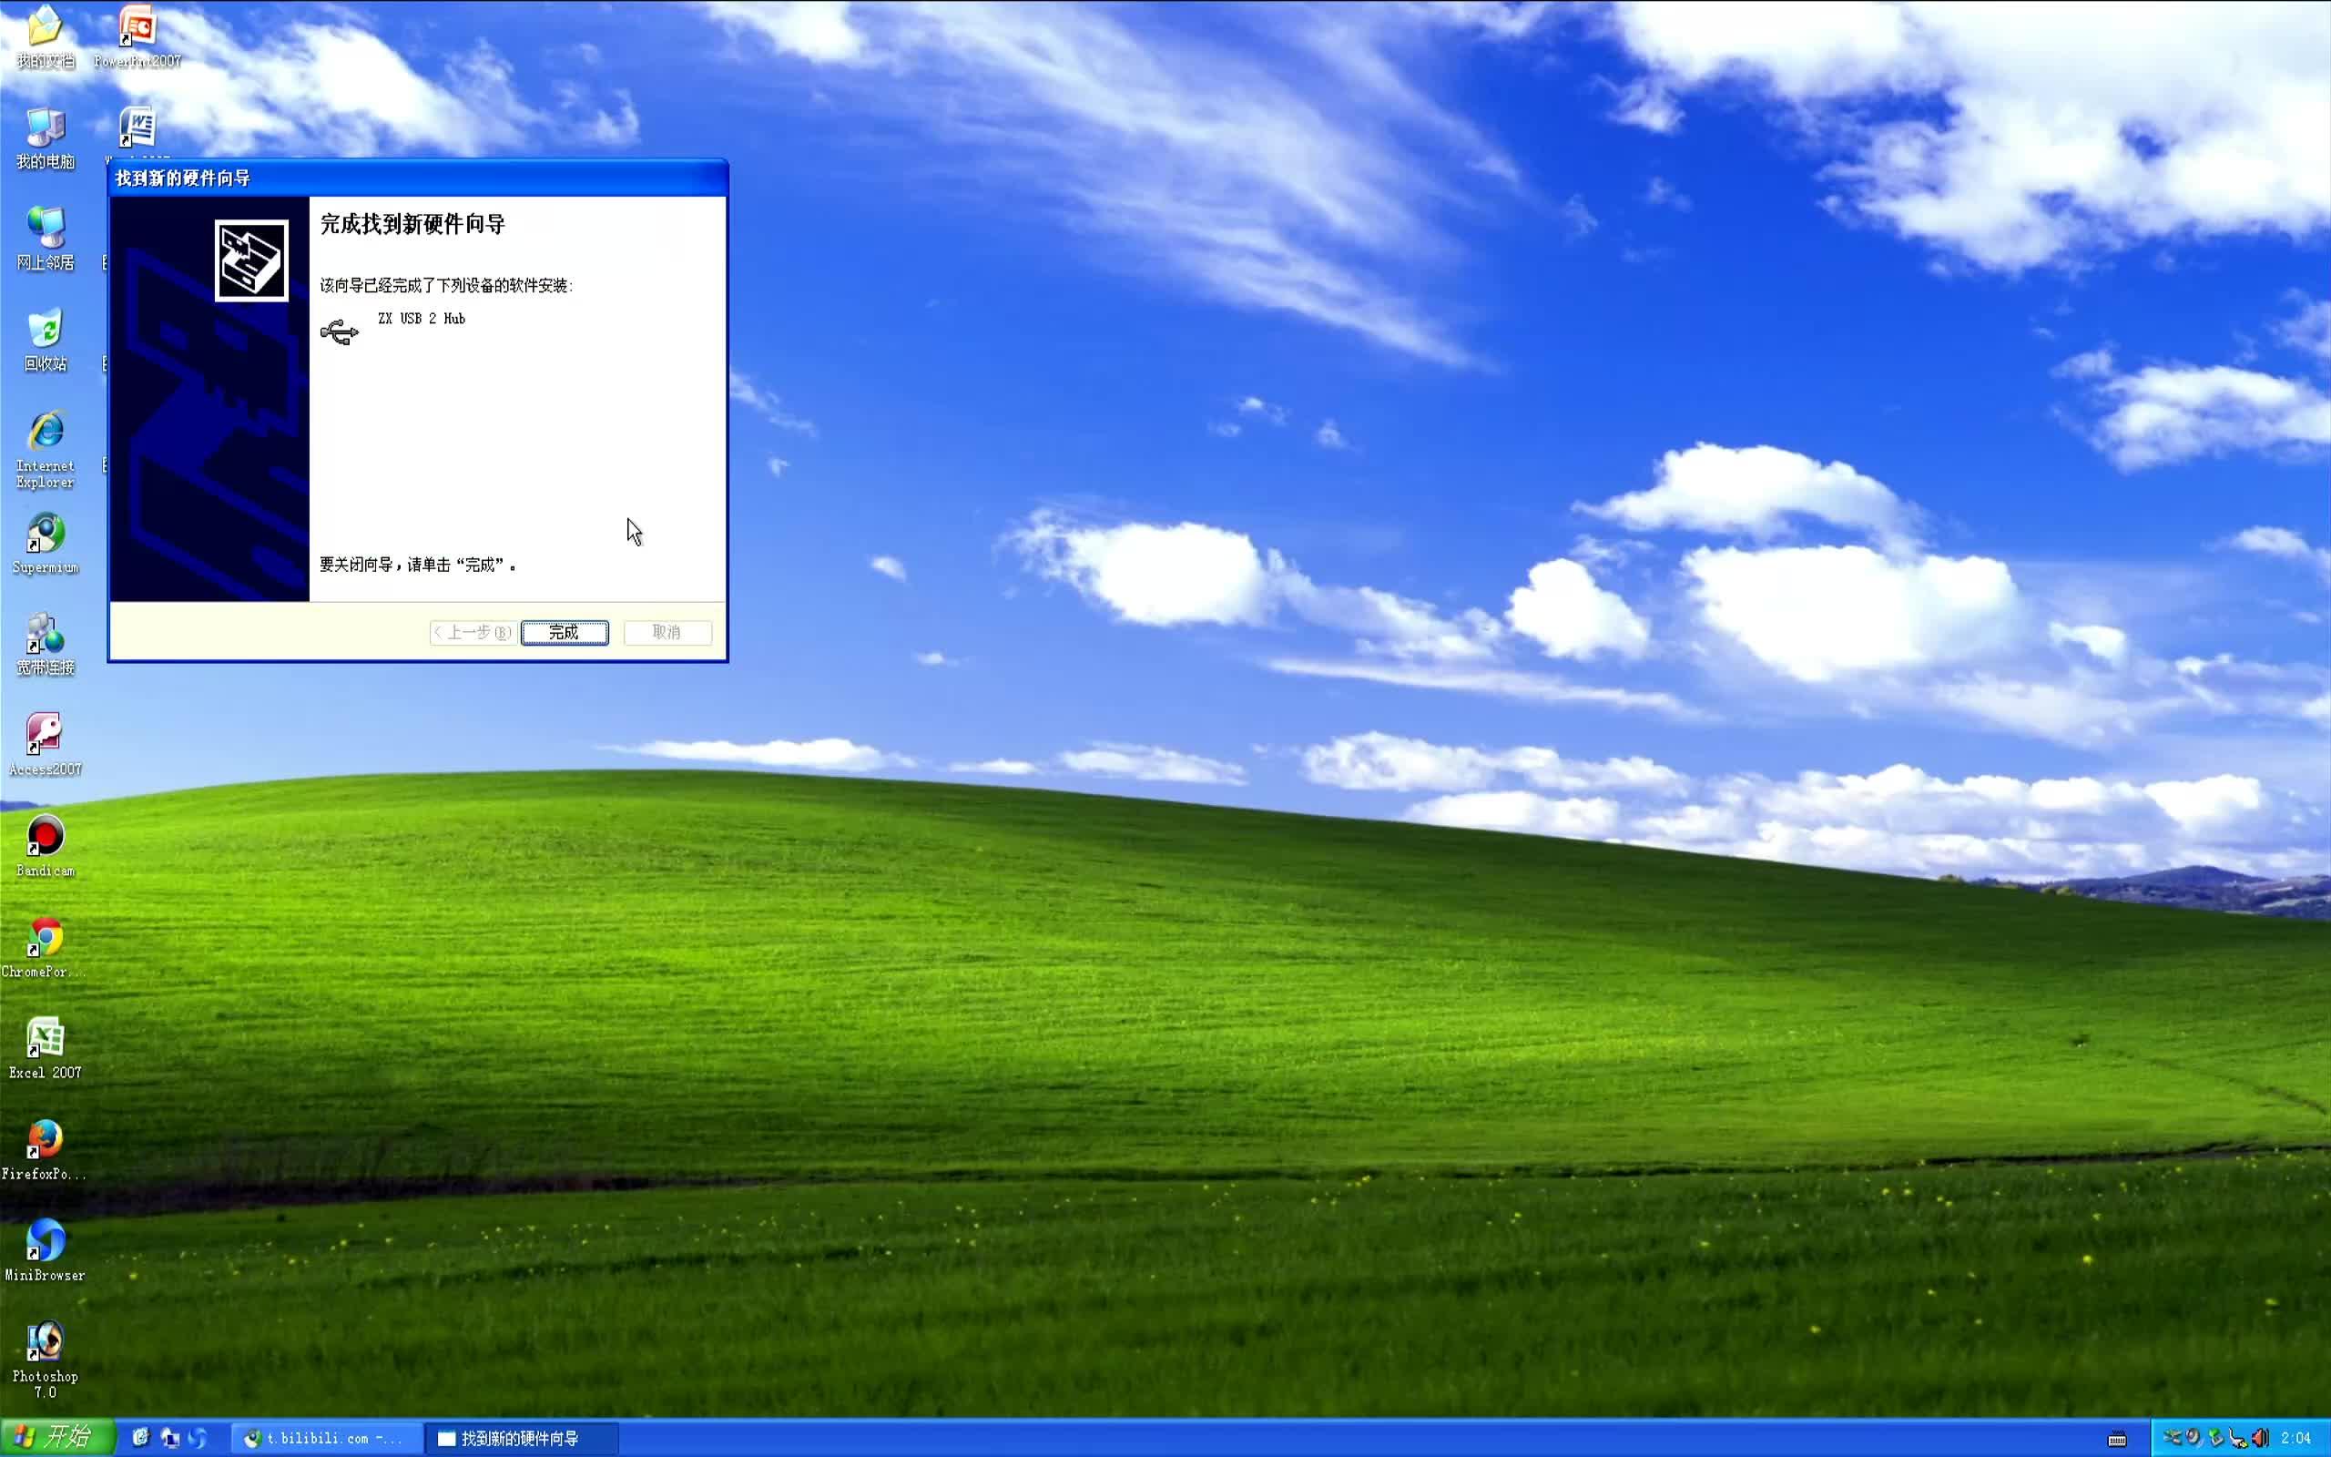This screenshot has height=1457, width=2331.
Task: Open Photoshop 7.0 desktop icon
Action: (46, 1342)
